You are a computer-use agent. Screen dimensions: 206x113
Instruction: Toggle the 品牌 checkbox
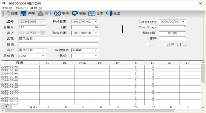tap(164, 44)
